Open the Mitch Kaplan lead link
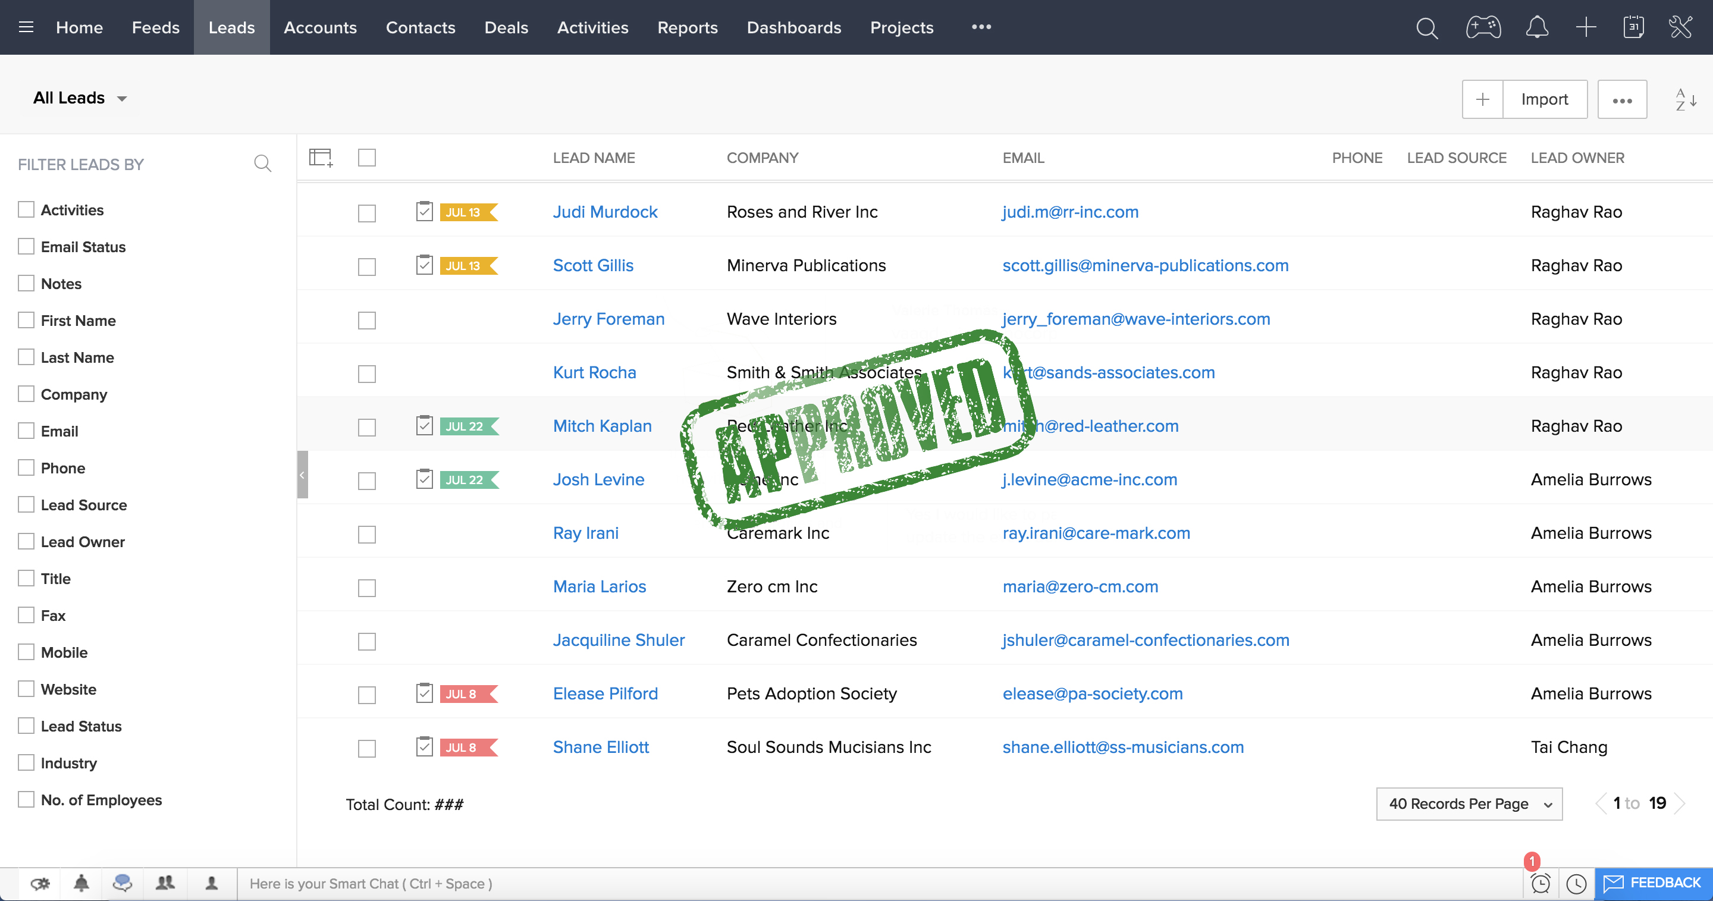The image size is (1713, 901). tap(602, 426)
